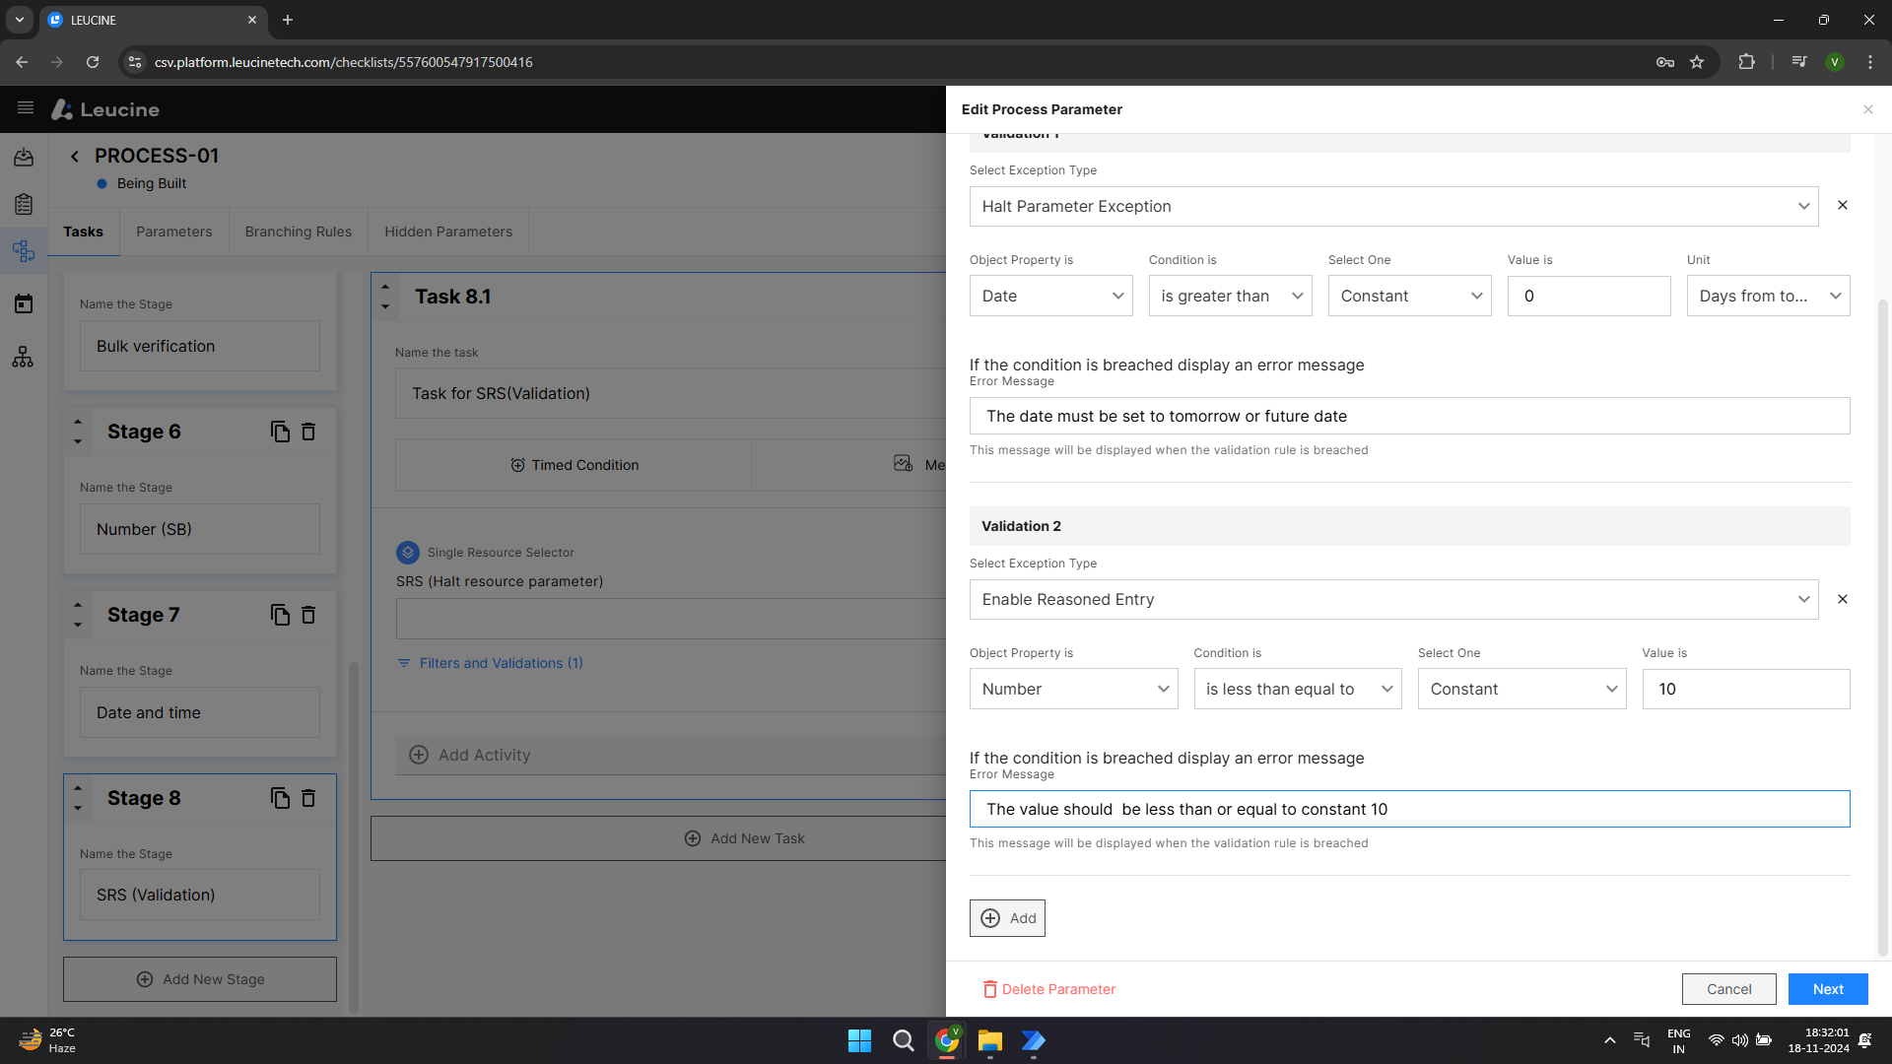Viewport: 1892px width, 1064px height.
Task: Remove Validation 1 using the X icon
Action: [1842, 205]
